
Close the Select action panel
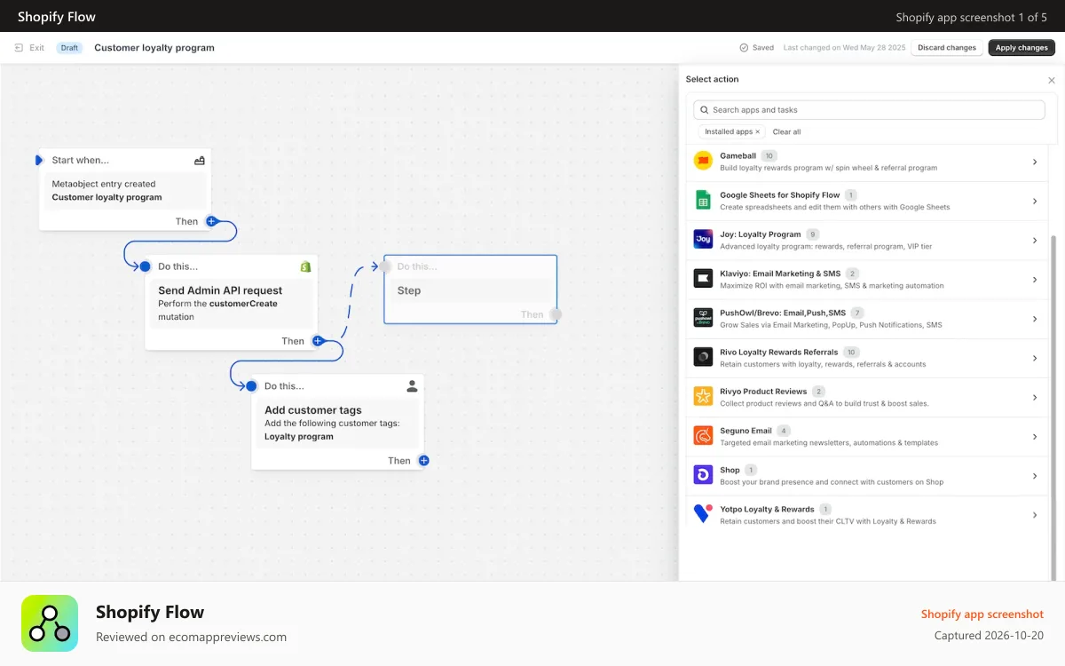[1052, 80]
